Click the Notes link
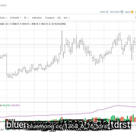 [x=103, y=12]
